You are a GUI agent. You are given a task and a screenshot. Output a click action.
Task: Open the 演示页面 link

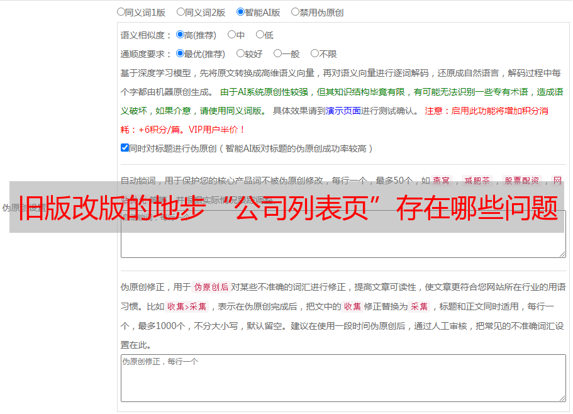point(343,111)
